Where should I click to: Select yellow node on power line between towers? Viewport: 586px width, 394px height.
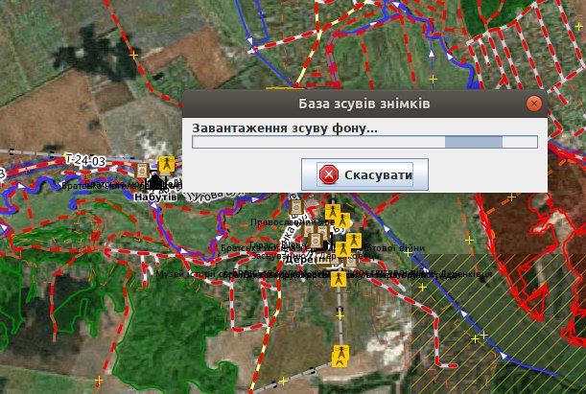[340, 316]
